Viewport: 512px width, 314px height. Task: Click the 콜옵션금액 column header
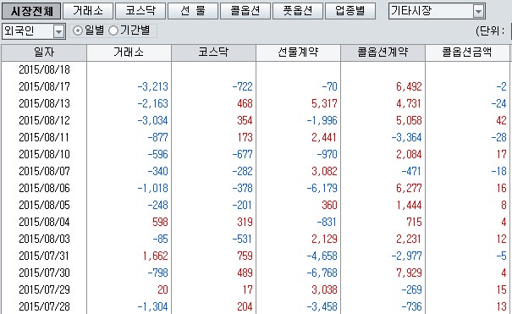pyautogui.click(x=467, y=52)
